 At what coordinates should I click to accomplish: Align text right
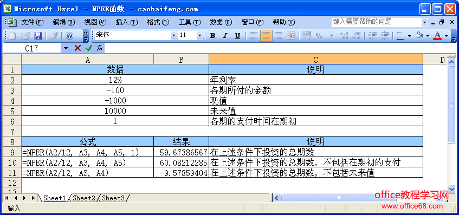coord(279,36)
